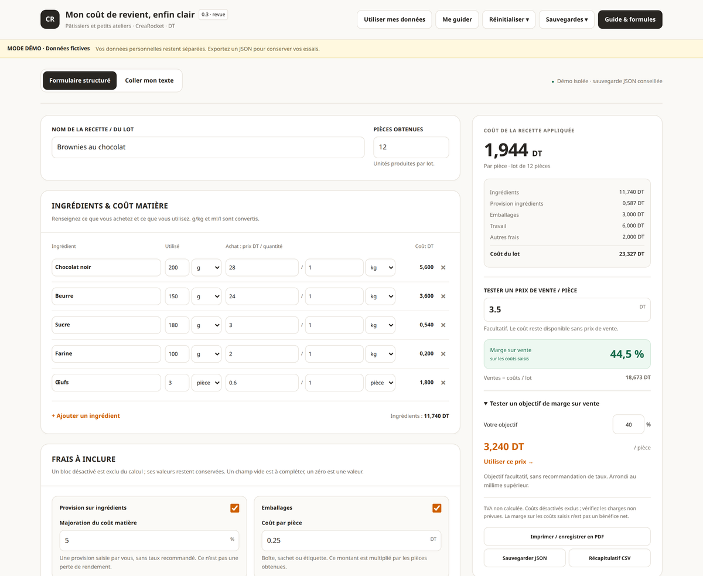Click the Œufs ingredient name field
This screenshot has width=703, height=576.
click(106, 383)
